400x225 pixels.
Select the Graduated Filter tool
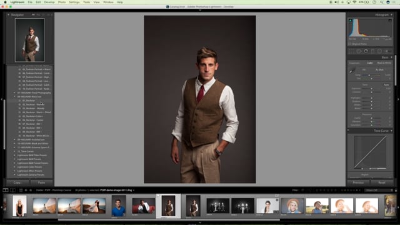point(372,51)
